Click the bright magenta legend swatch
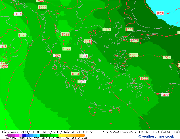 (x=17, y=135)
